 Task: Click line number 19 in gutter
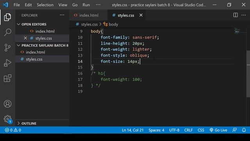tap(80, 91)
